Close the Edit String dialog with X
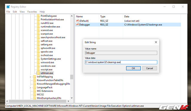This screenshot has height=111, width=191. click(x=156, y=42)
